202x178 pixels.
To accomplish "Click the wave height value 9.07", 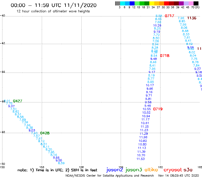I will (11, 106).
